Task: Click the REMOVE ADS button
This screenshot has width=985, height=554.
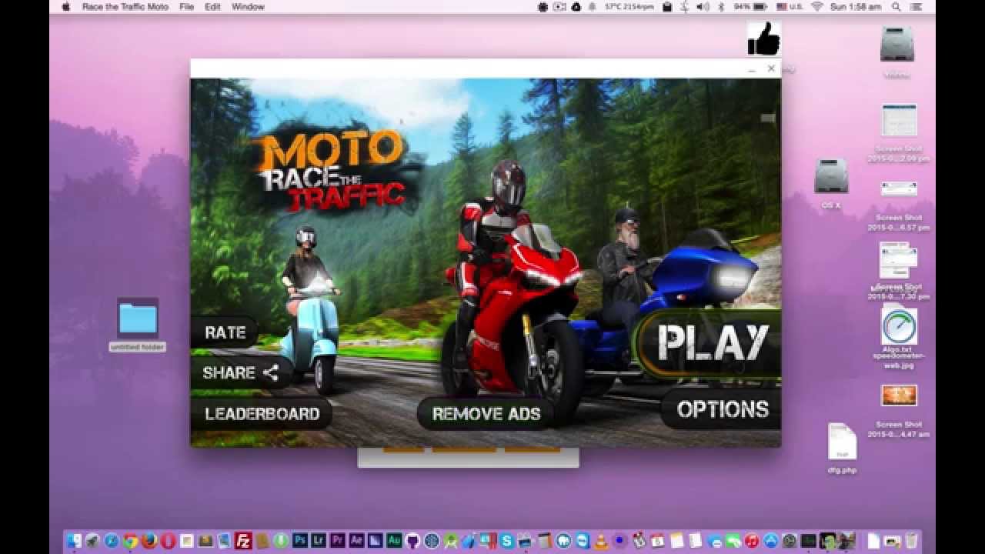Action: click(486, 414)
